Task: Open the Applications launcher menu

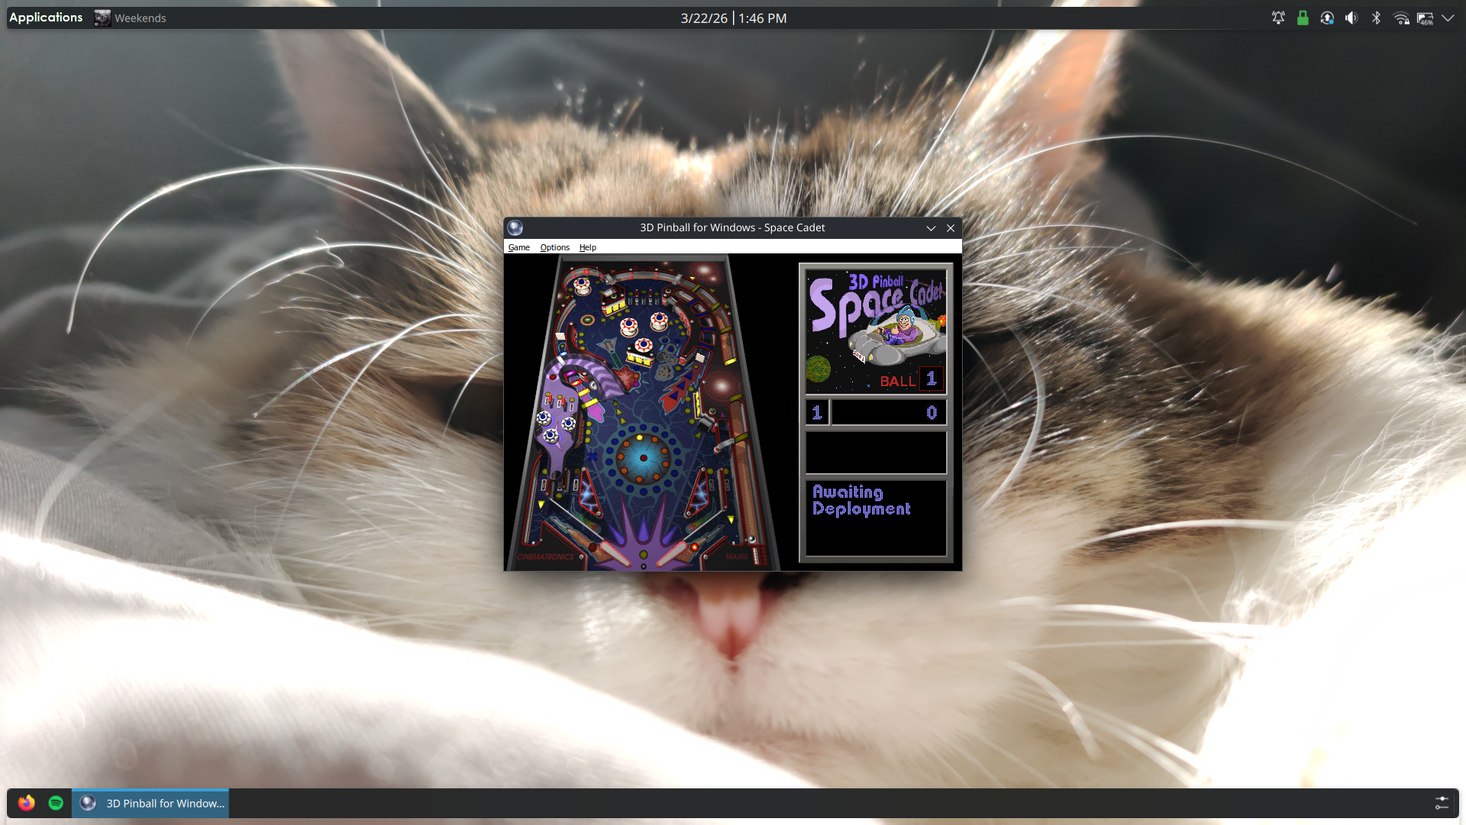Action: (x=46, y=18)
